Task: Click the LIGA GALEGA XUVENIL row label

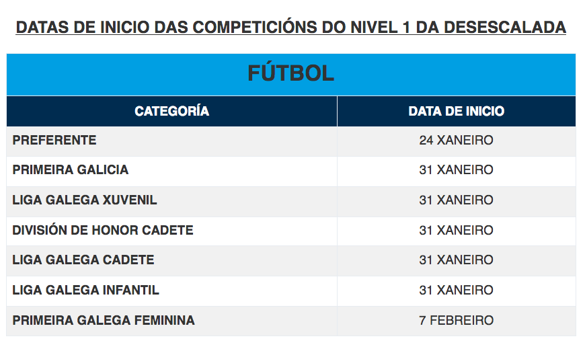Action: pyautogui.click(x=85, y=200)
